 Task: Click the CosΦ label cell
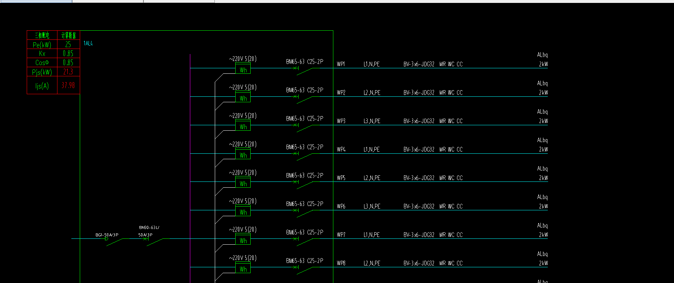click(x=42, y=62)
